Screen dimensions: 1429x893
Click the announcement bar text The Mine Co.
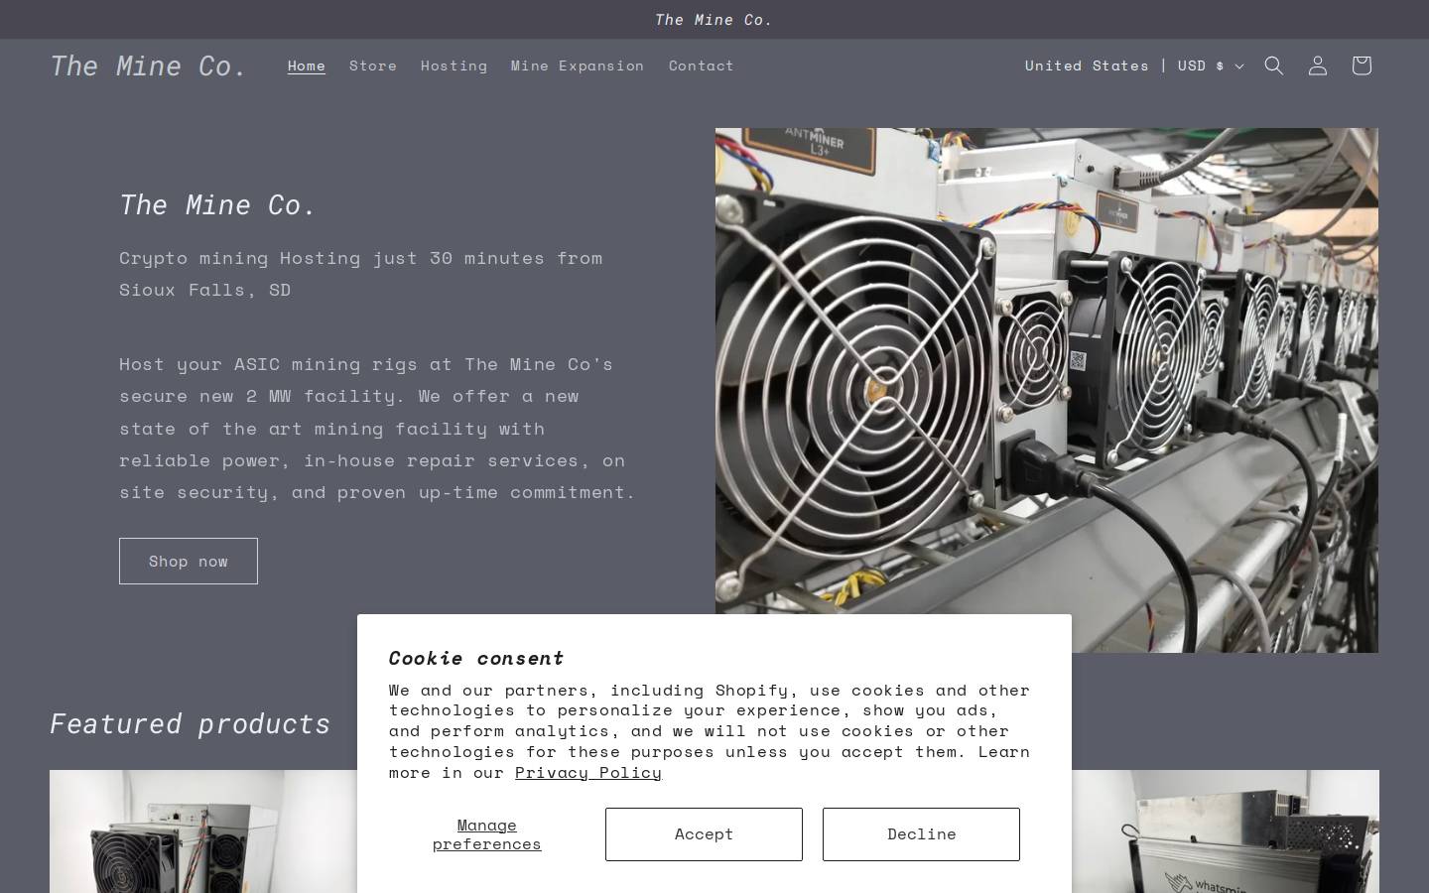(714, 20)
